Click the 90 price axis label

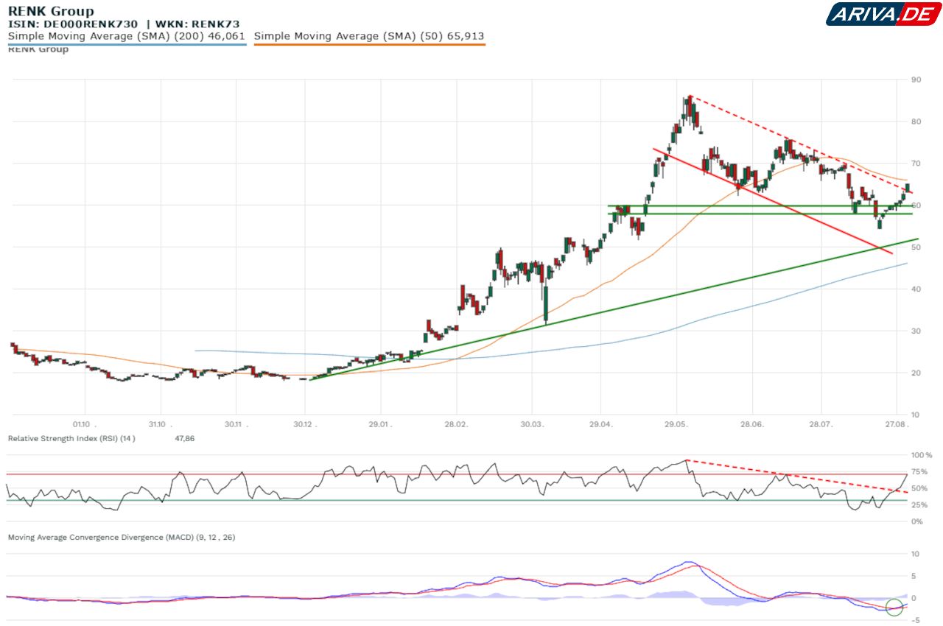(916, 80)
